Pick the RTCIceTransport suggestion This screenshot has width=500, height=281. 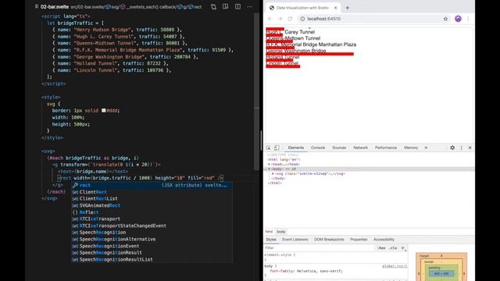click(152, 219)
